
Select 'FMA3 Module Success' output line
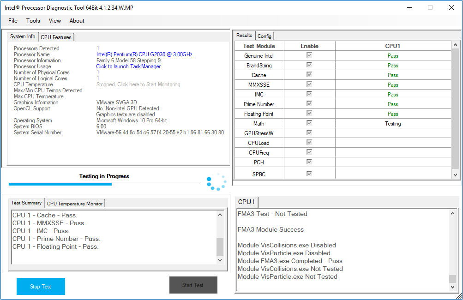(271, 230)
